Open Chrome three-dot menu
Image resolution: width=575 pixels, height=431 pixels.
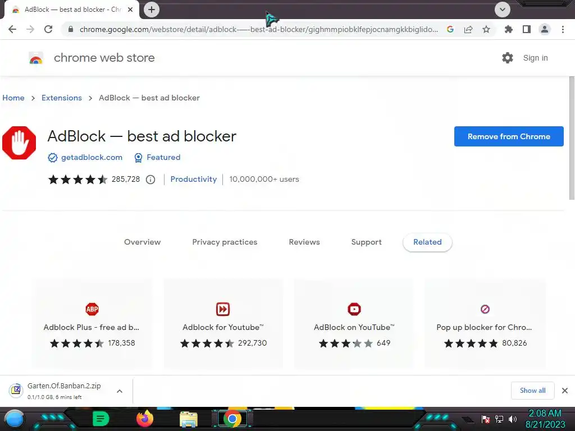click(x=563, y=29)
